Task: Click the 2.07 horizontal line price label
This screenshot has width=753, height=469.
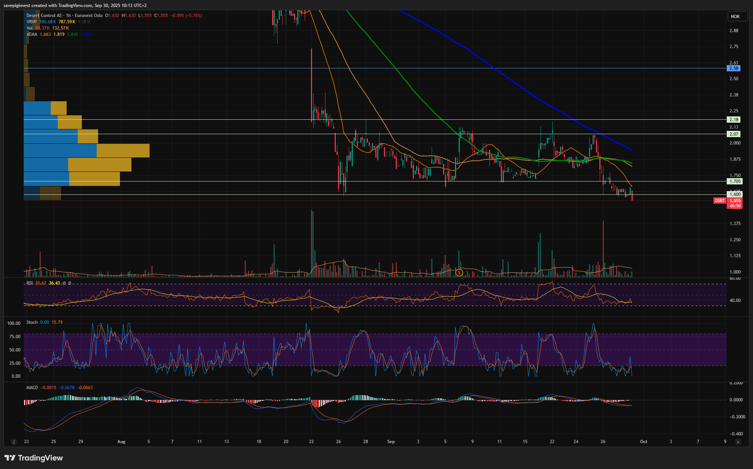Action: point(734,134)
